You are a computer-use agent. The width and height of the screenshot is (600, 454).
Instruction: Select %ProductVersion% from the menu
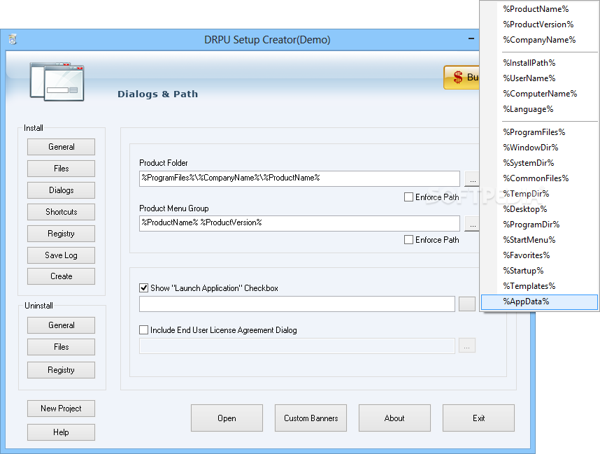[x=540, y=24]
